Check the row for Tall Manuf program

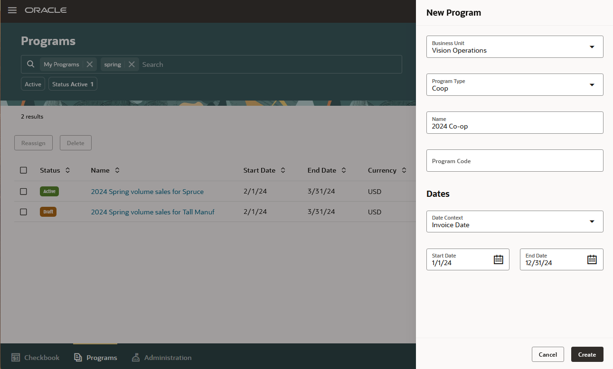click(x=23, y=212)
